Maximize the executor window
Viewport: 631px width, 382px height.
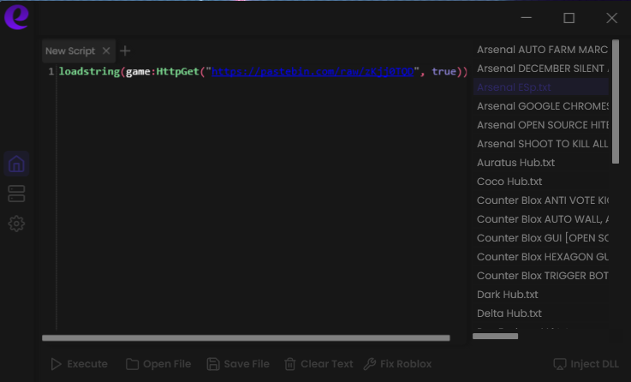[569, 18]
